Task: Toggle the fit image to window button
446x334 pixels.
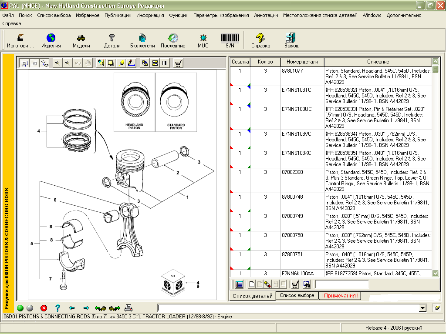Action: 25,63
